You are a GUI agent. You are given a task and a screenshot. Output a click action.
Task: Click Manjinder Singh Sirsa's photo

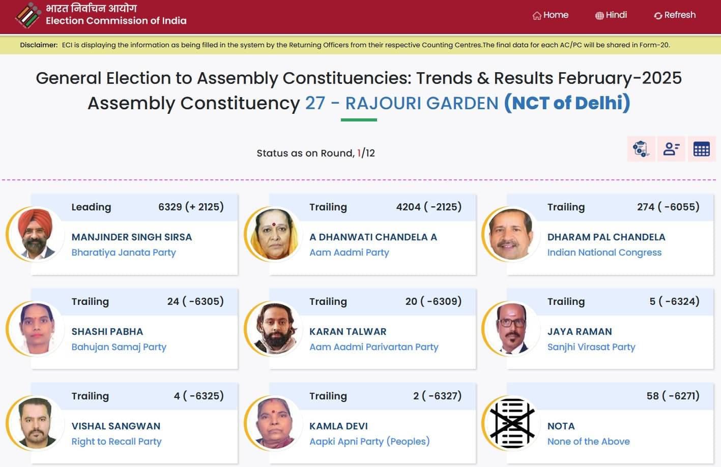36,234
